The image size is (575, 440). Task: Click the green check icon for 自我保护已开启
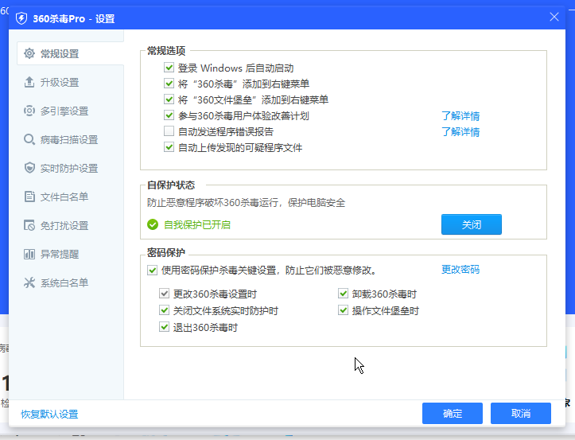(x=153, y=224)
